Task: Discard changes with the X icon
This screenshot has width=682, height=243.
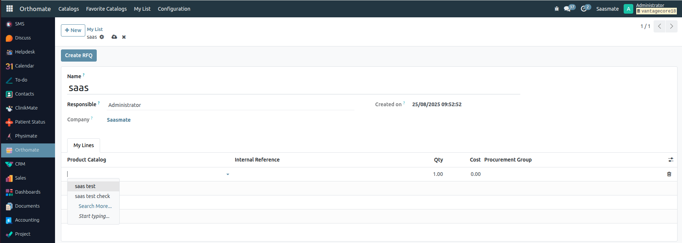Action: (x=124, y=37)
